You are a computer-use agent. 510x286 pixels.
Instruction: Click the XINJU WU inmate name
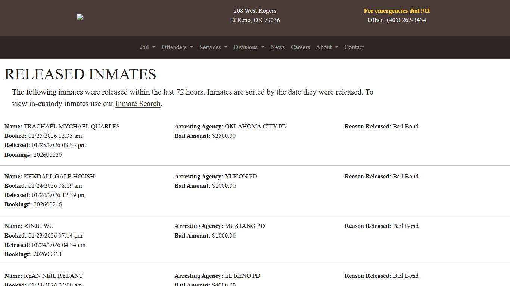pyautogui.click(x=39, y=226)
